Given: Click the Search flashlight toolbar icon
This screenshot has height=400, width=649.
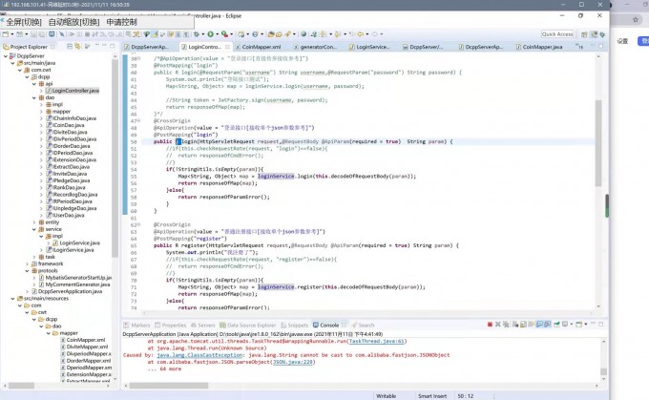Looking at the screenshot, I should 286,34.
